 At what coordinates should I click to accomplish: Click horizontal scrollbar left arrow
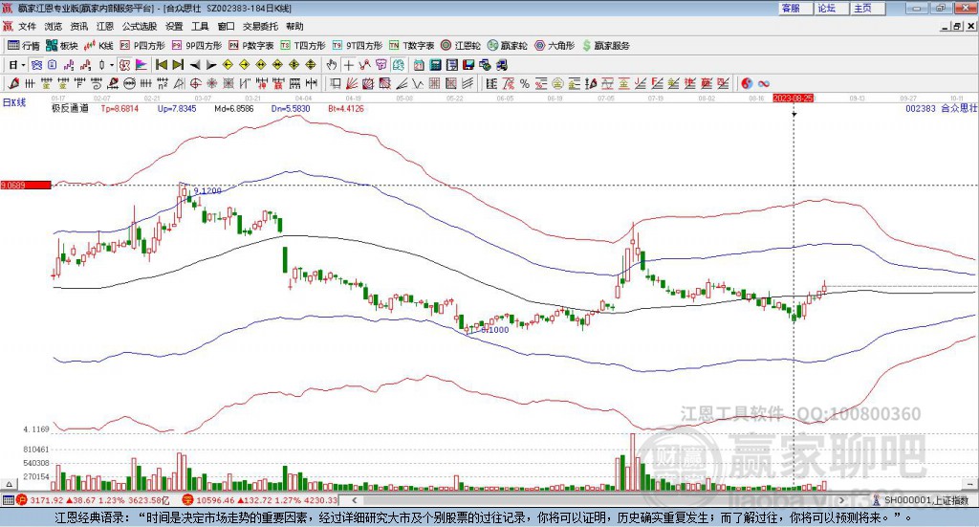pyautogui.click(x=354, y=500)
